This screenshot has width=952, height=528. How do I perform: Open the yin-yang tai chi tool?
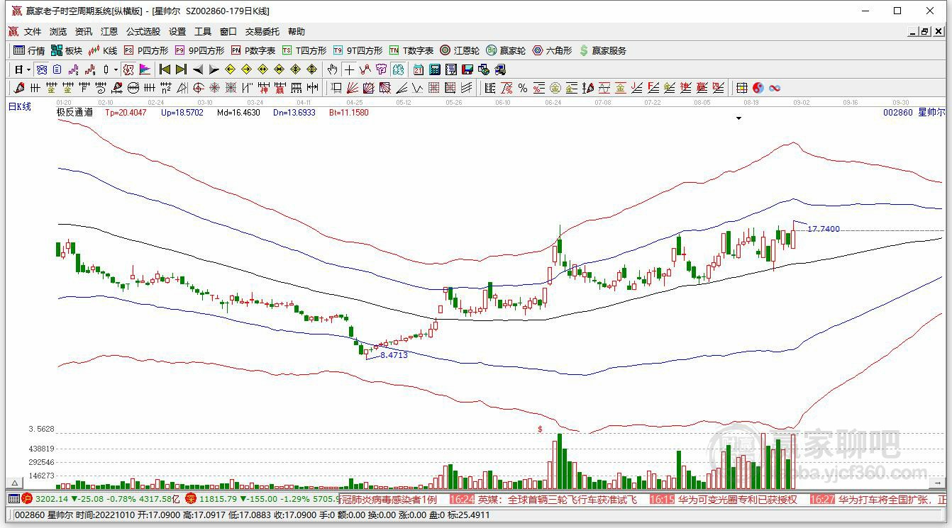pos(758,88)
